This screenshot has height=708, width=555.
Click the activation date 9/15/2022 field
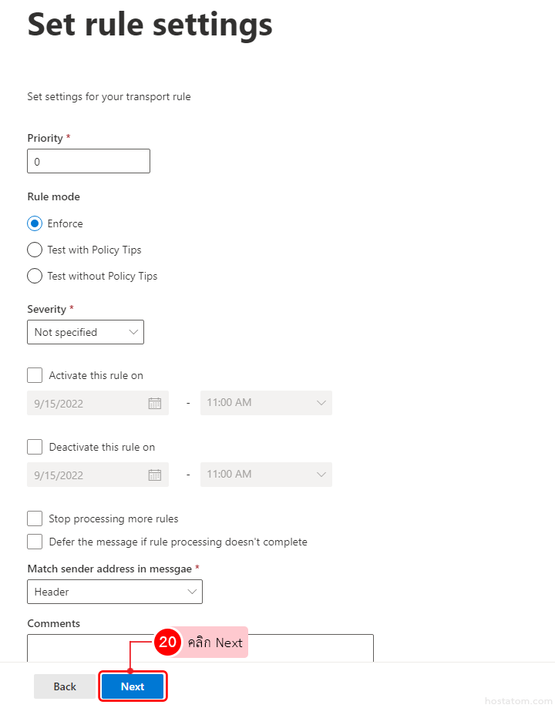pos(85,403)
